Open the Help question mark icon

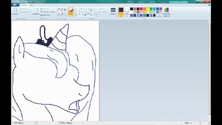pos(209,5)
